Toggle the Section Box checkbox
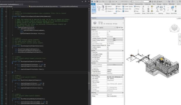This screenshot has width=181, height=105. (x=108, y=61)
